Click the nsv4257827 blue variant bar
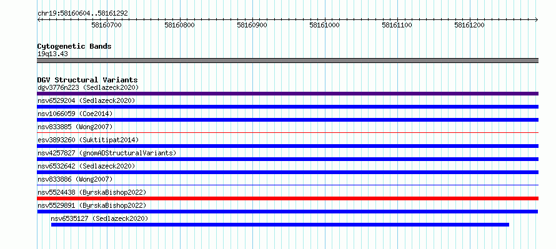The height and width of the screenshot is (249, 556). pyautogui.click(x=287, y=159)
